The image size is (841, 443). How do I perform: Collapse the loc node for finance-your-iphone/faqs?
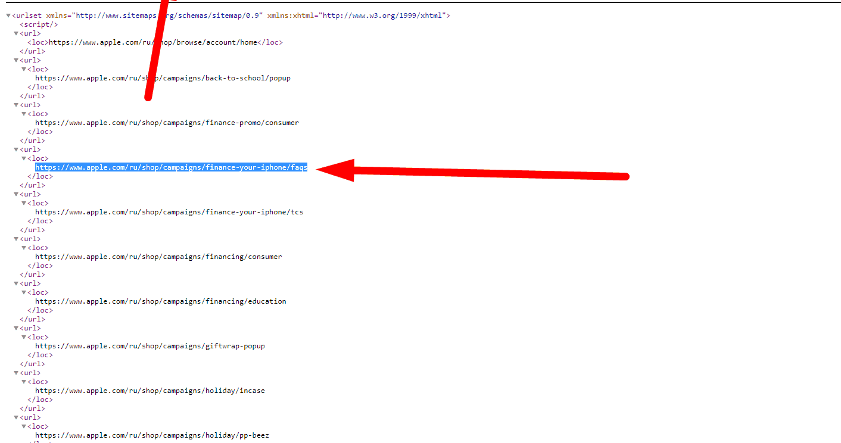(24, 158)
